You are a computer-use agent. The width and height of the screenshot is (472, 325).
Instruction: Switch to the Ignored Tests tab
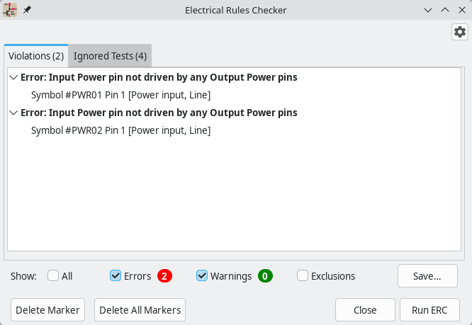tap(110, 56)
